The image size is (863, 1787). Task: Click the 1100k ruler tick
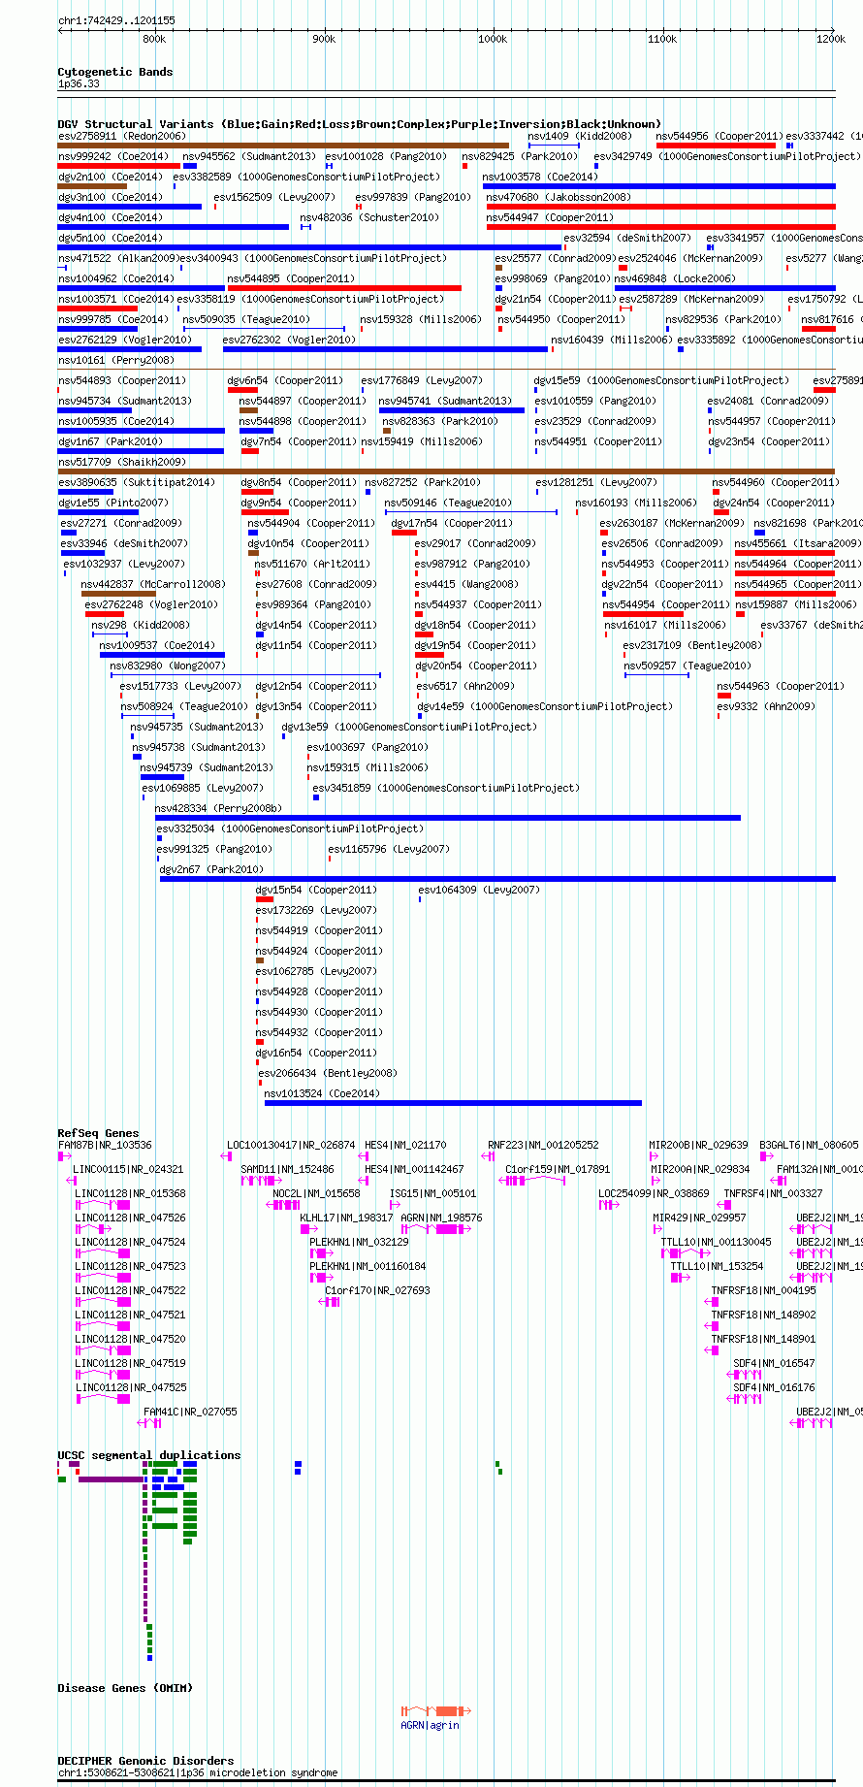click(662, 39)
